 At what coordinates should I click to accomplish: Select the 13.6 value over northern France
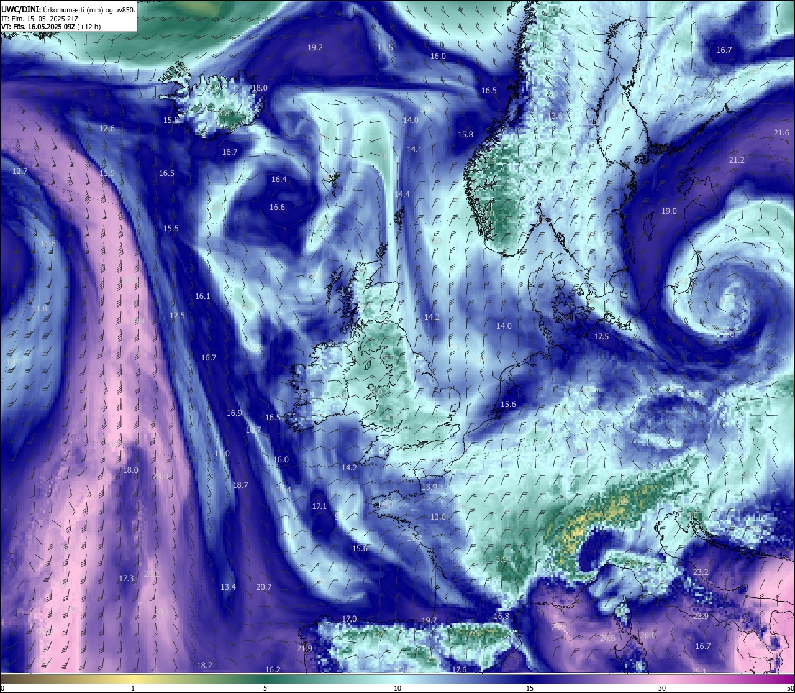point(438,516)
